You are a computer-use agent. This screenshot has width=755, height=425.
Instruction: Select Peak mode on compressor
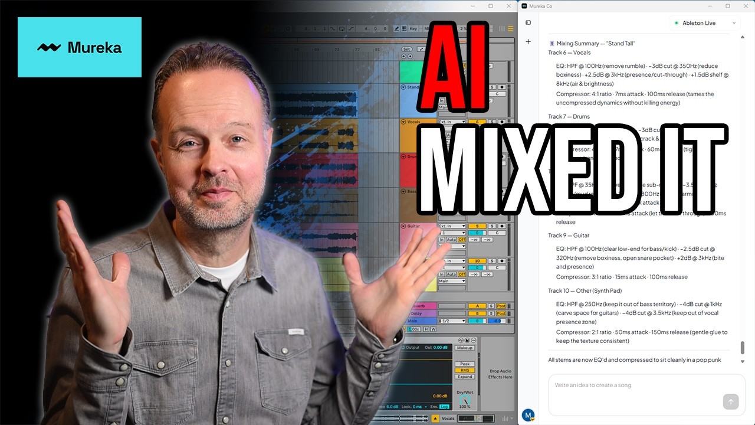[465, 364]
